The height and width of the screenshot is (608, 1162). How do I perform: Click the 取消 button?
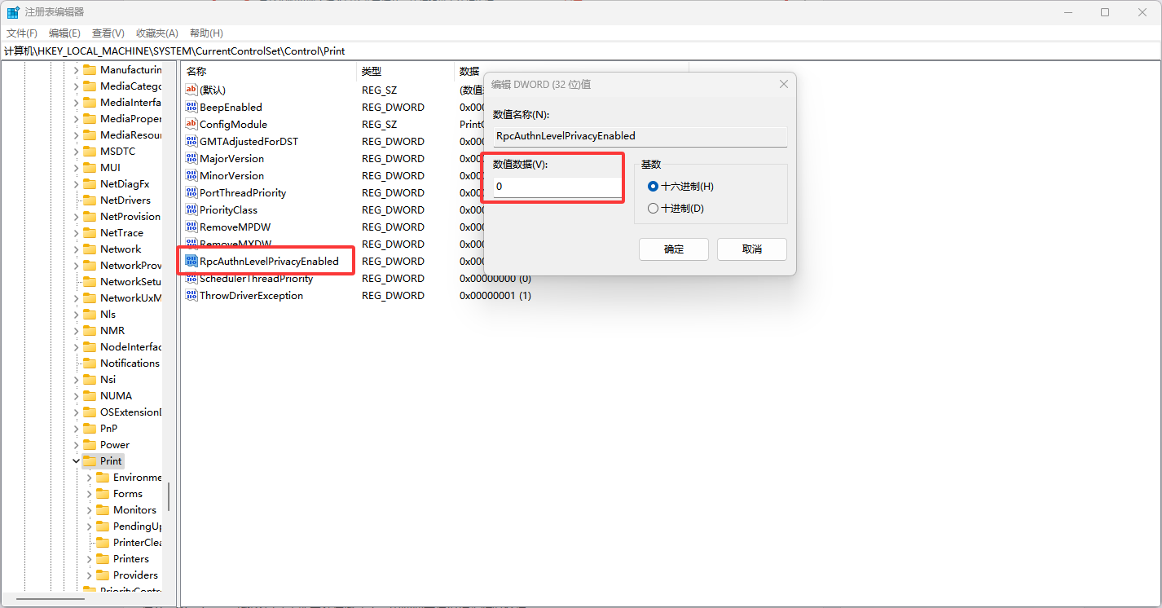pyautogui.click(x=751, y=249)
